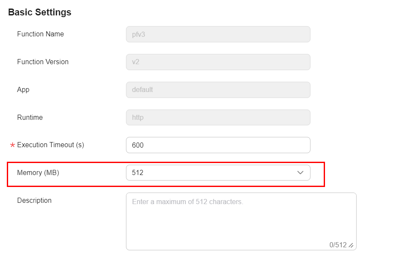Click the Function Name label
This screenshot has height=261, width=407.
tap(41, 34)
